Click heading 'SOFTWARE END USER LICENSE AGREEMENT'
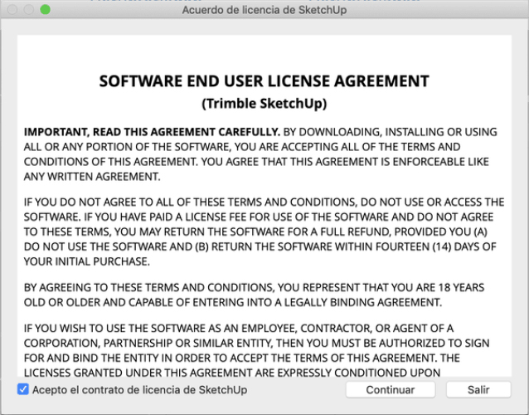The width and height of the screenshot is (529, 415). point(264,81)
